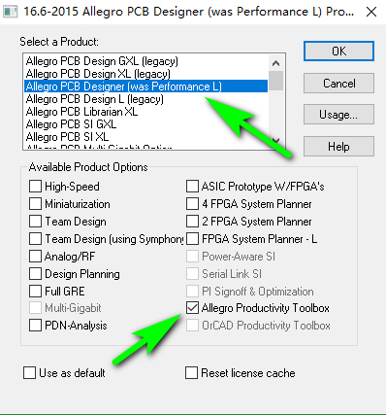This screenshot has width=386, height=415.
Task: Enable the High-Speed option checkbox
Action: coord(35,187)
